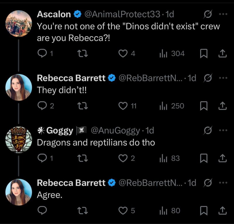The image size is (234, 224).
Task: Open the @AnuGoggy handle link
Action: pyautogui.click(x=117, y=130)
